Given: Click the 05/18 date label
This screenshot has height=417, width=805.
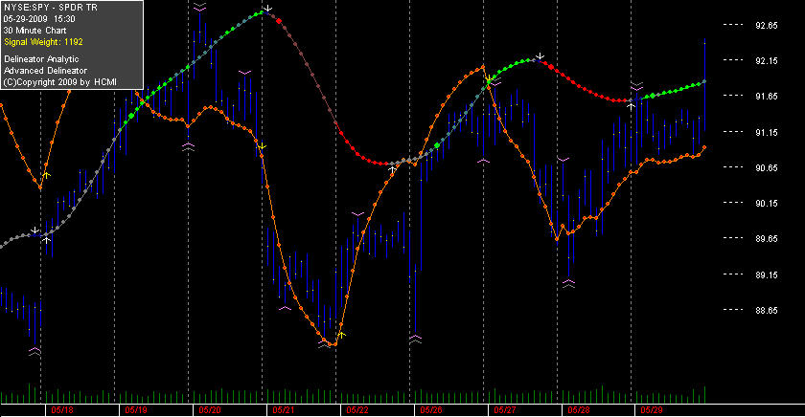Looking at the screenshot, I should (x=61, y=410).
